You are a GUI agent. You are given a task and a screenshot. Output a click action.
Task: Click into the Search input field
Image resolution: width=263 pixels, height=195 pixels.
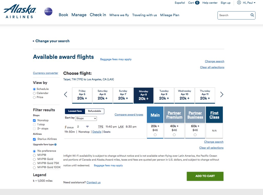(x=234, y=15)
